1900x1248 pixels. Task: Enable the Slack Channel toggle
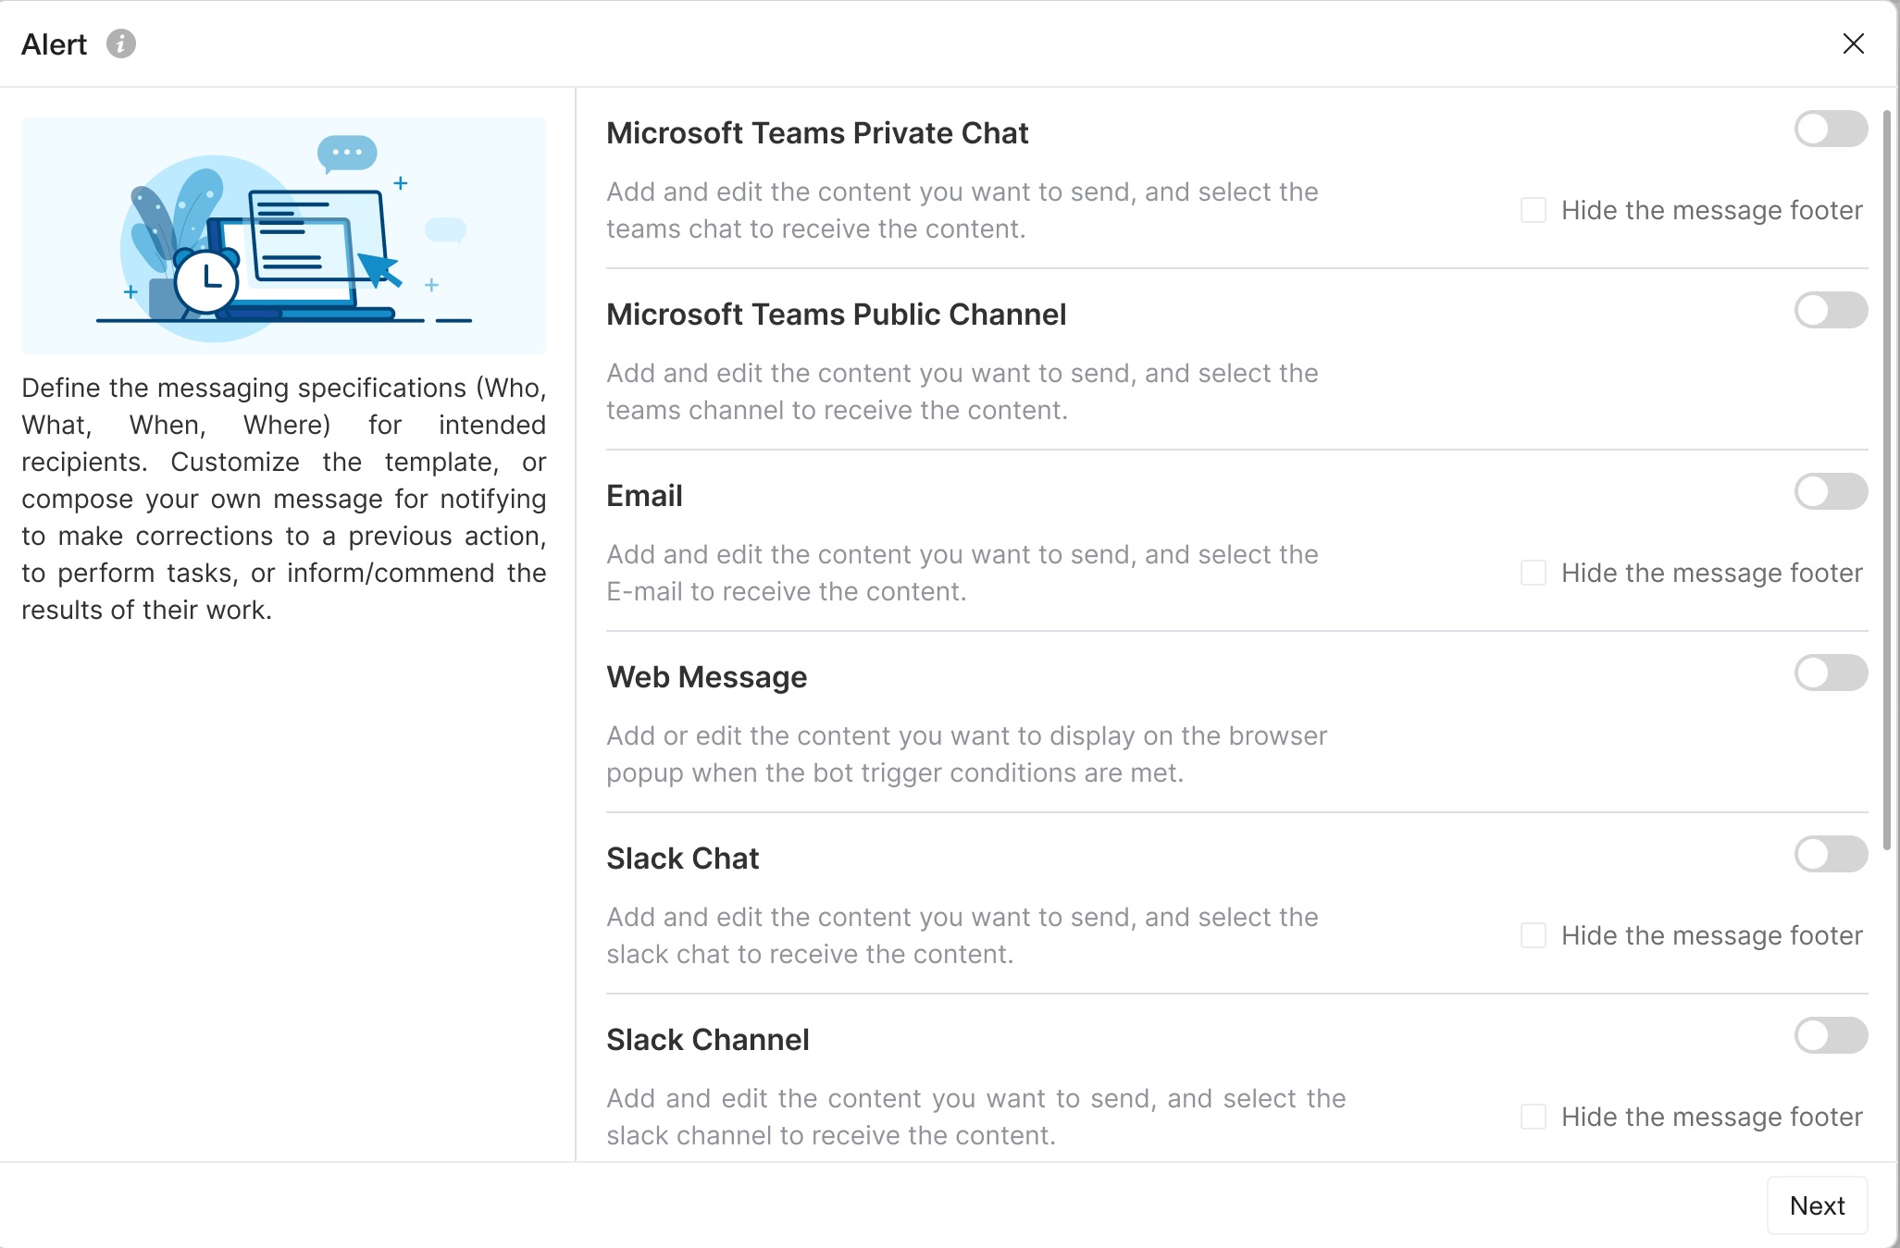[x=1831, y=1035]
